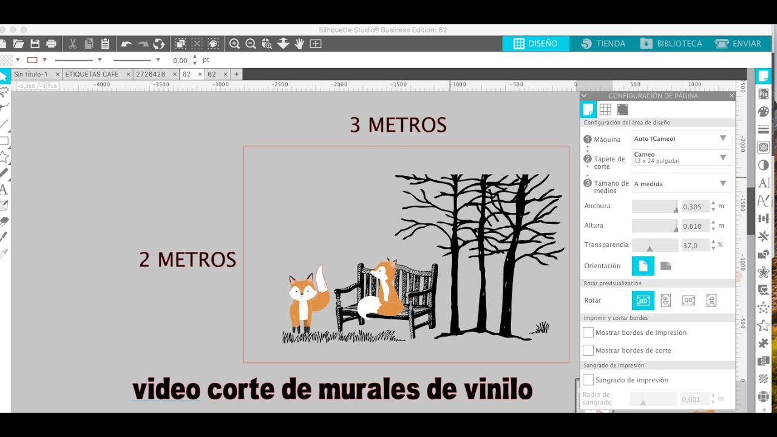Collapse the Configuración de Página panel chevron
Image resolution: width=777 pixels, height=437 pixels.
point(584,95)
